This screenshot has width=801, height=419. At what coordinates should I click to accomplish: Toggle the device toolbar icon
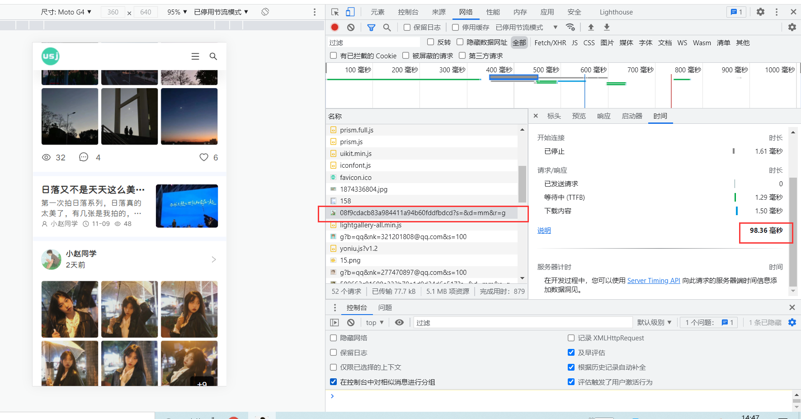click(x=350, y=12)
